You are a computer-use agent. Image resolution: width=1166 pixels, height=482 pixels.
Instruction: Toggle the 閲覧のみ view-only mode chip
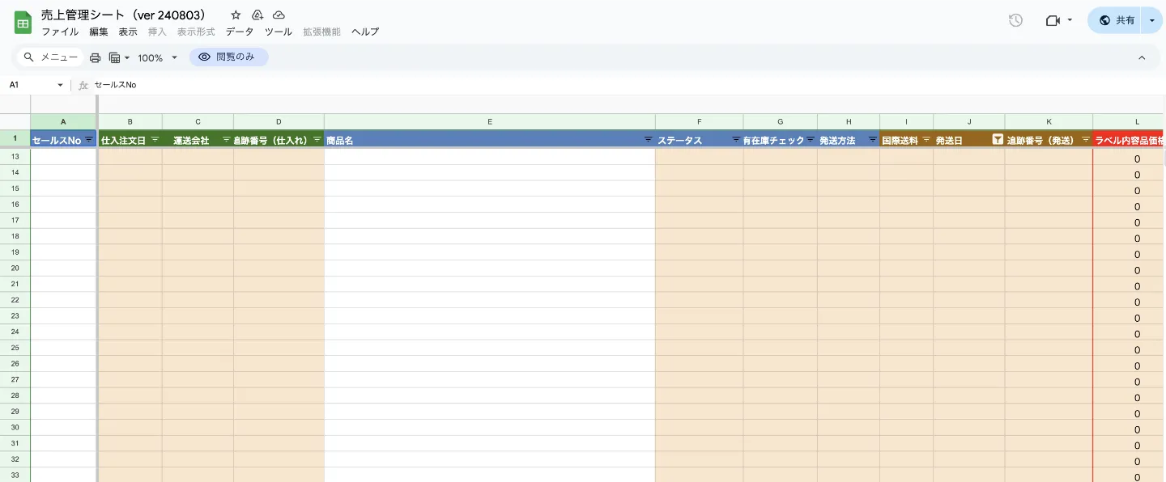click(x=228, y=57)
